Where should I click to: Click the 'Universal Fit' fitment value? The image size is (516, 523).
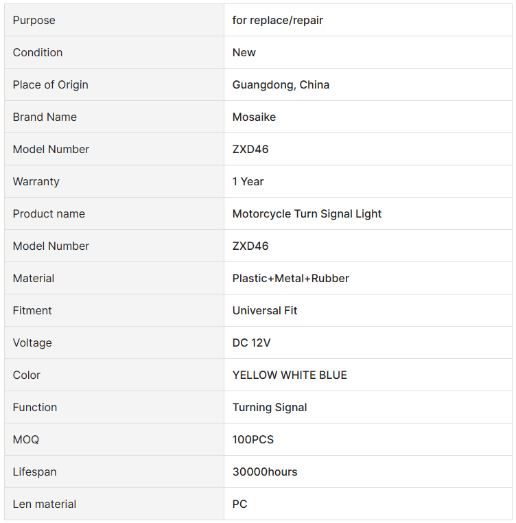(264, 310)
